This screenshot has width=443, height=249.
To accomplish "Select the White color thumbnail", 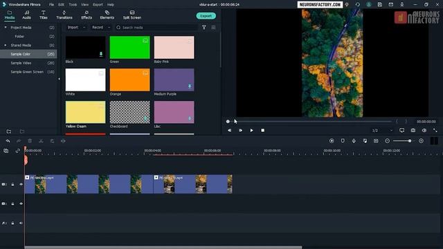I will [85, 80].
